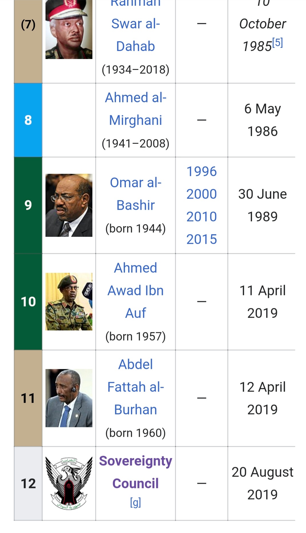This screenshot has width=306, height=533.
Task: Open the 2010 election link
Action: click(202, 217)
